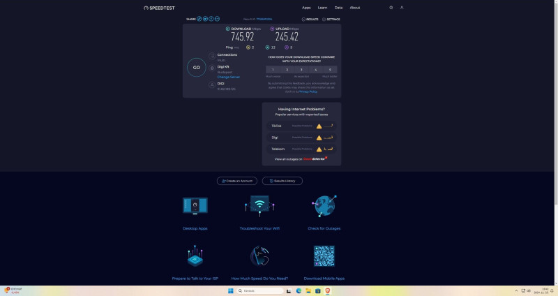558x296 pixels.
Task: Click the How Much Speed illustration
Action: click(x=259, y=256)
